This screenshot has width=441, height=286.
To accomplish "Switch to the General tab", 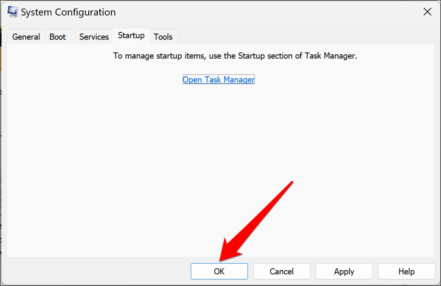I will click(x=26, y=37).
